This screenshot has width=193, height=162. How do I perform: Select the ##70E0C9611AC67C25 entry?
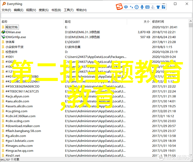(22, 91)
